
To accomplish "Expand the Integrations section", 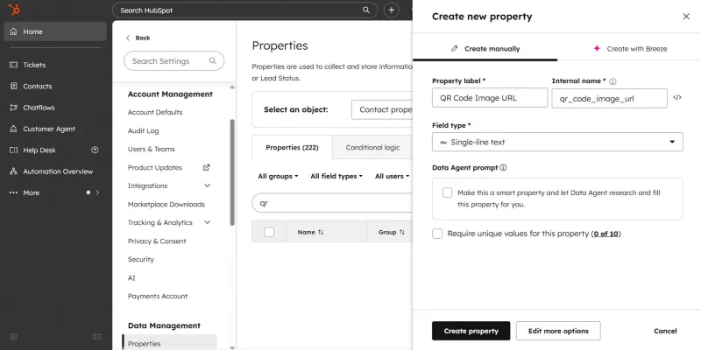I will (x=207, y=185).
